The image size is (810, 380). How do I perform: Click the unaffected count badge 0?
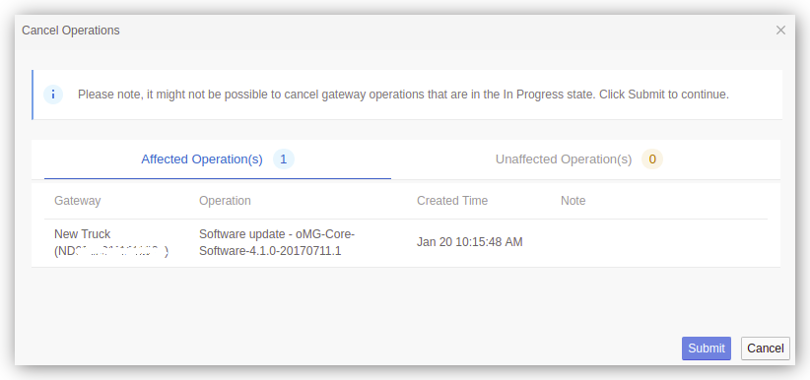(652, 159)
